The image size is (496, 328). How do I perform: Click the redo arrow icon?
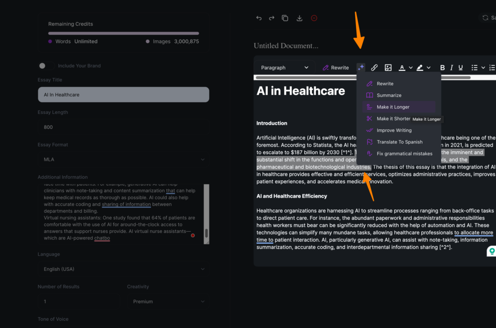[272, 18]
